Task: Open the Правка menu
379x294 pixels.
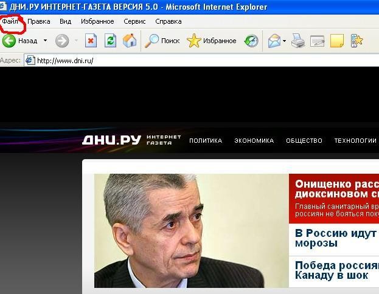Action: (x=39, y=21)
